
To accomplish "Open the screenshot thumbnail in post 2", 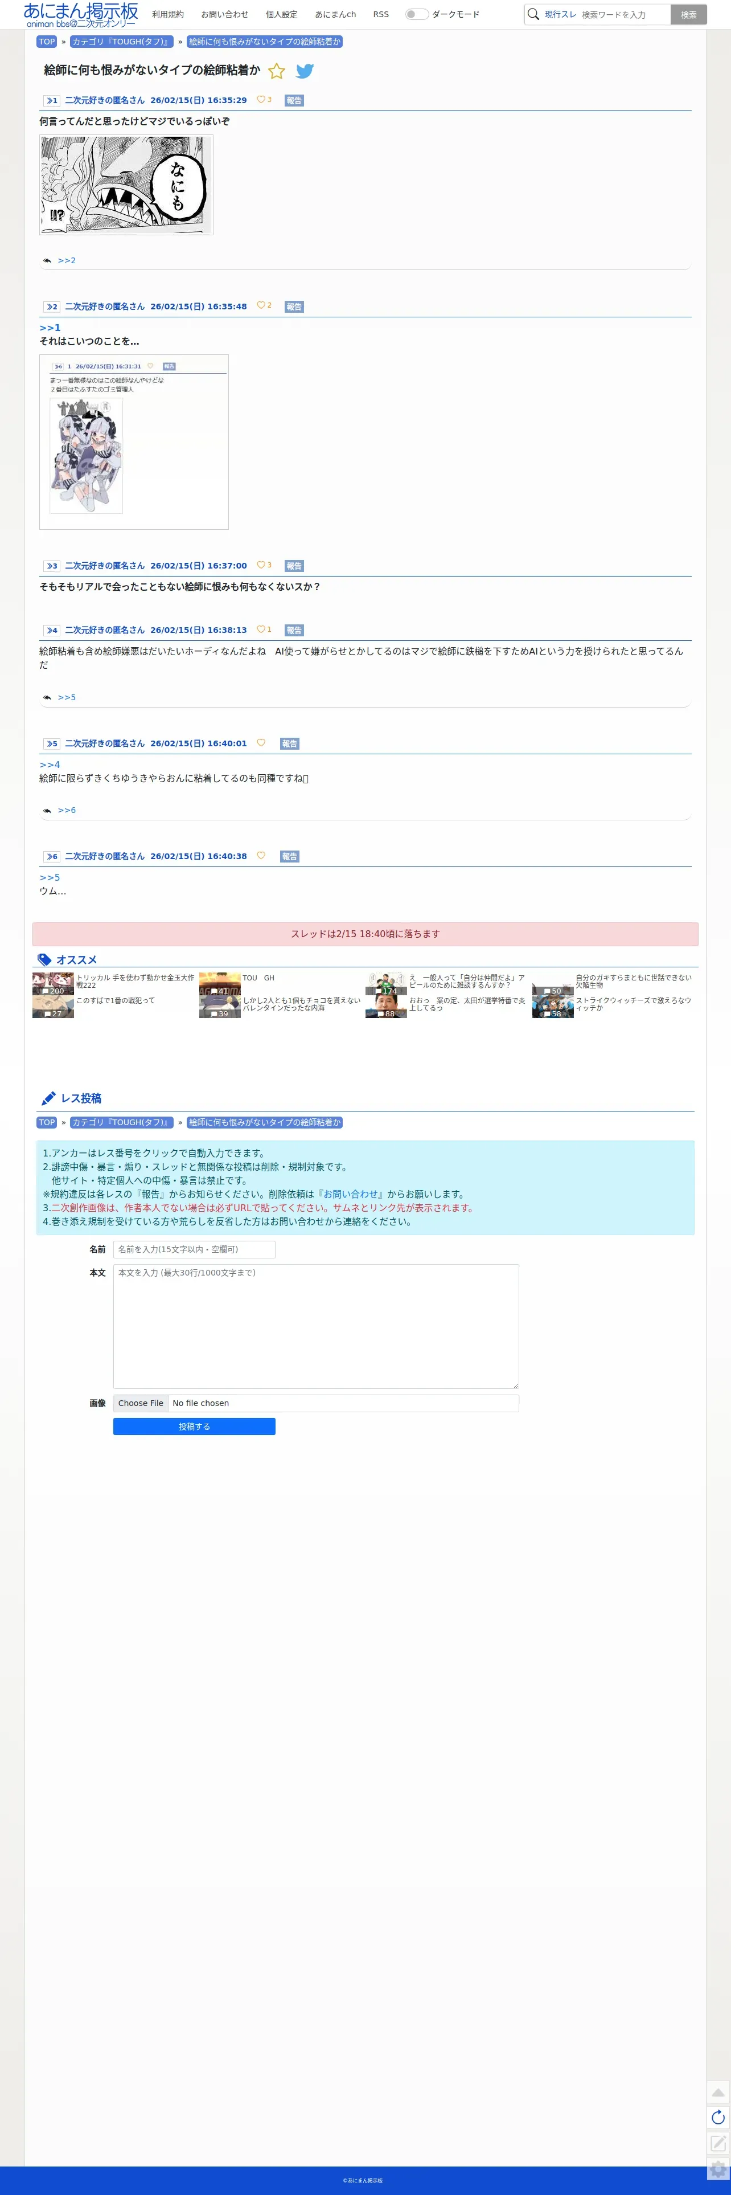I will (x=134, y=442).
